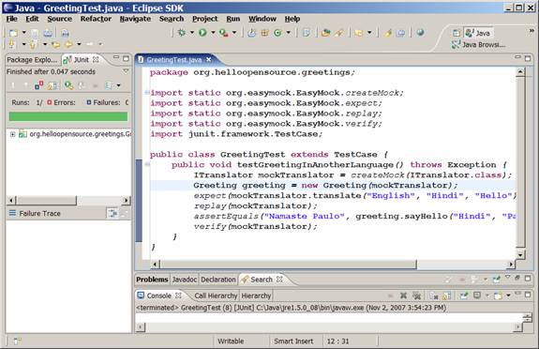Expand the org.helloopensource.greetings test tree node
The image size is (539, 349).
pyautogui.click(x=12, y=134)
